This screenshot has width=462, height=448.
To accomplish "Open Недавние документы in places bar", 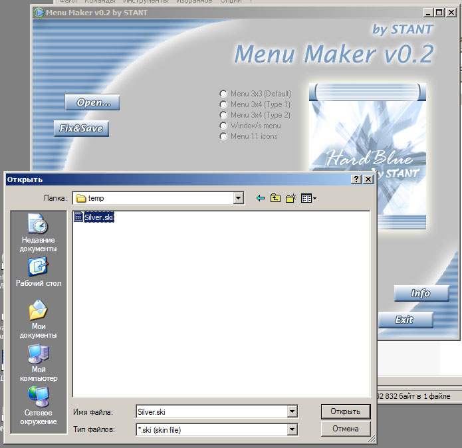I will coord(39,233).
